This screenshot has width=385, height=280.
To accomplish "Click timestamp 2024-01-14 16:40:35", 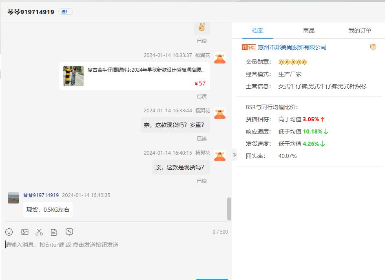I will click(86, 195).
